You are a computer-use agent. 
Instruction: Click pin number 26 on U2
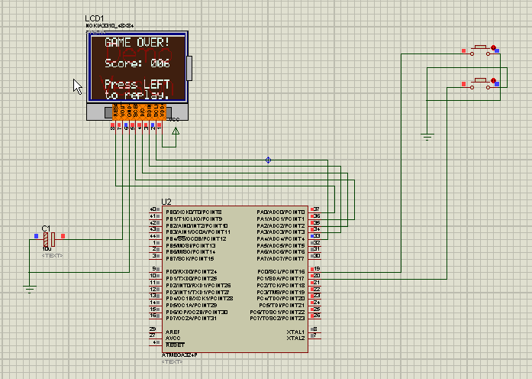tap(317, 316)
